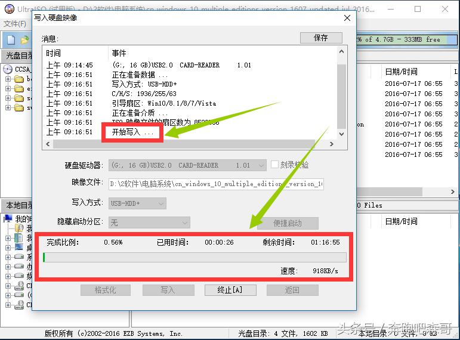Maximize the UltraISO main window
The width and height of the screenshot is (460, 340).
[418, 9]
